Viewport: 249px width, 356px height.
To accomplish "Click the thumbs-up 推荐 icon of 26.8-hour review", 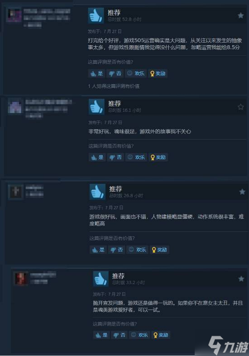I will tap(98, 192).
